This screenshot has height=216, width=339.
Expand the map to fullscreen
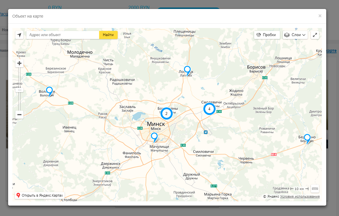coord(315,35)
